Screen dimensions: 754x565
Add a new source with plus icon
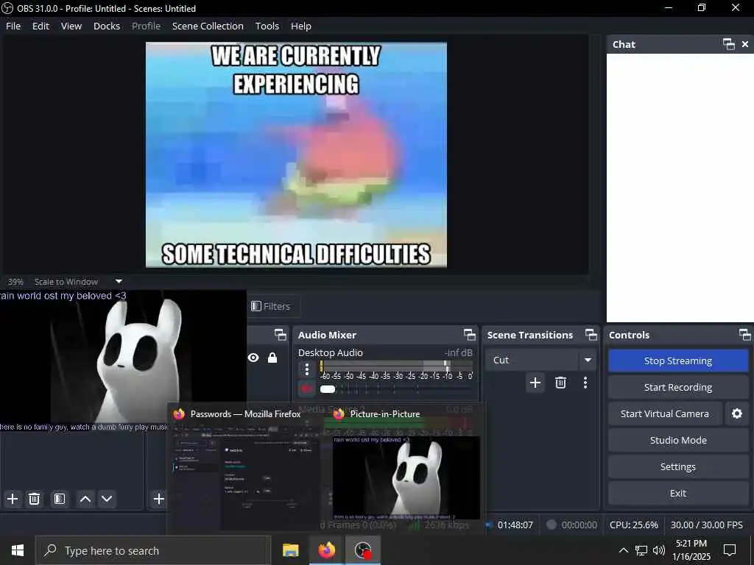point(159,499)
